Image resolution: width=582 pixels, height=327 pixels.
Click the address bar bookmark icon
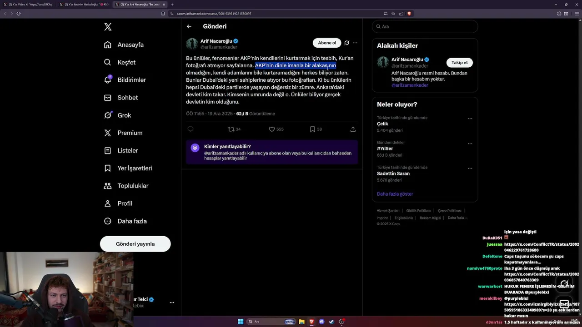click(x=163, y=14)
